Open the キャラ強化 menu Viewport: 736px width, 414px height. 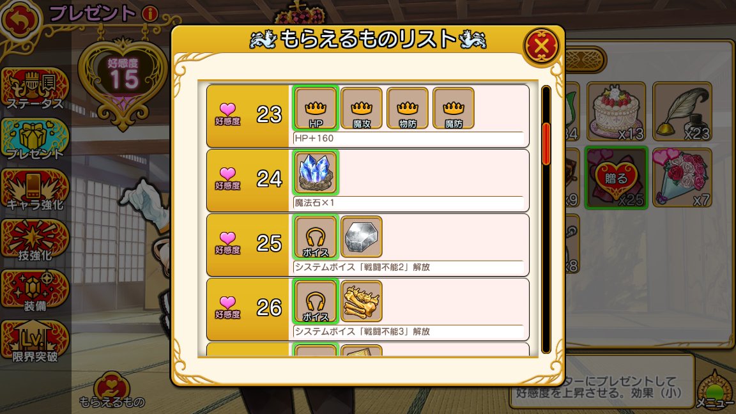click(34, 190)
